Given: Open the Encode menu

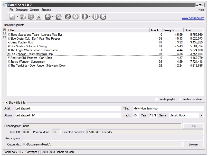Looking at the screenshot, I should coord(46,10).
